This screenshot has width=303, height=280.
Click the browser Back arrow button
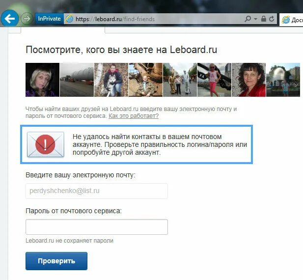tap(10, 19)
